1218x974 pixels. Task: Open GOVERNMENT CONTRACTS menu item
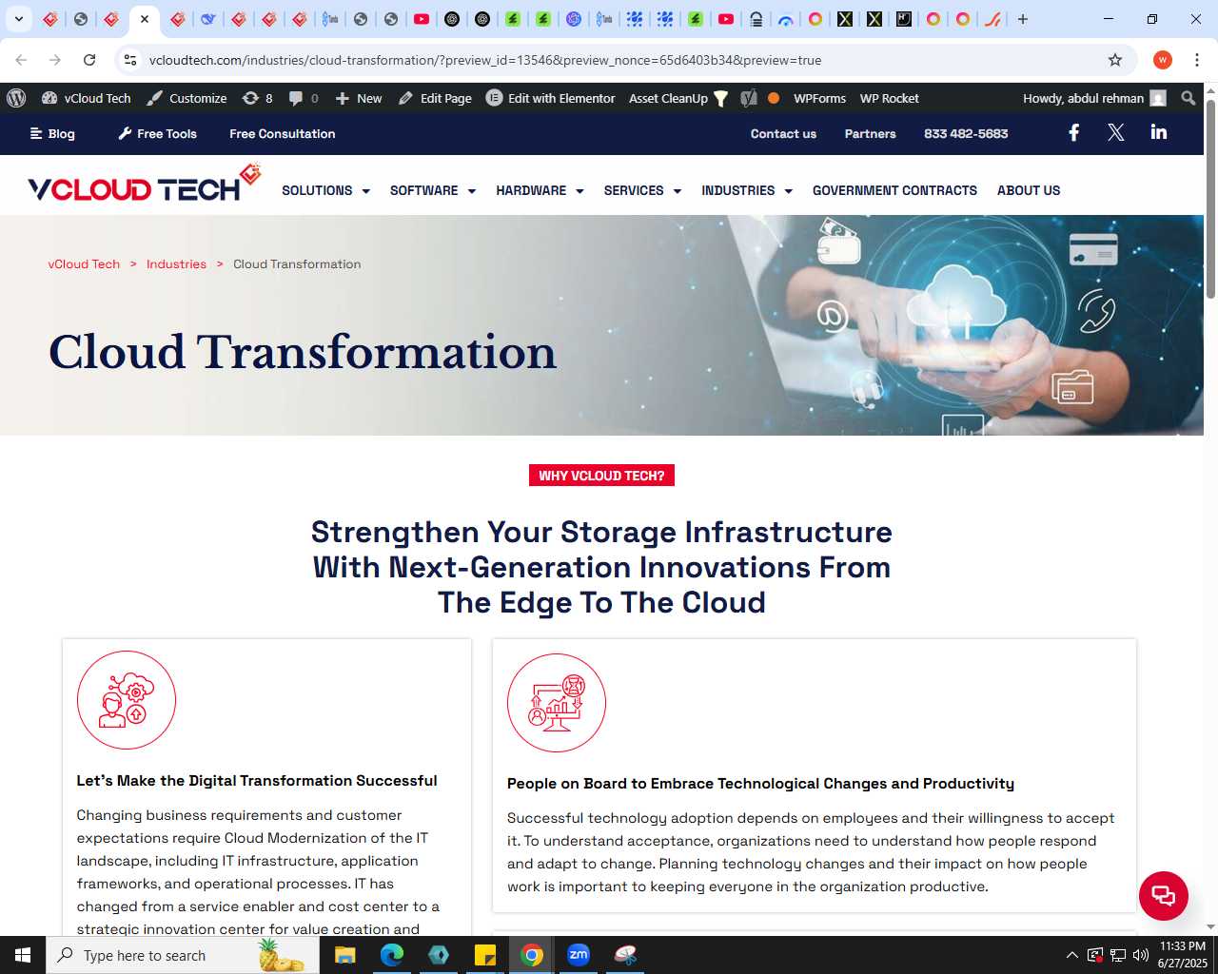pos(894,190)
